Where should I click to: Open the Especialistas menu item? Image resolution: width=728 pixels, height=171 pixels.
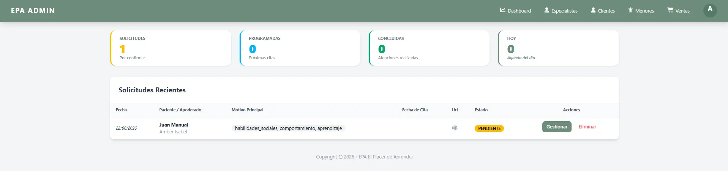coord(561,11)
